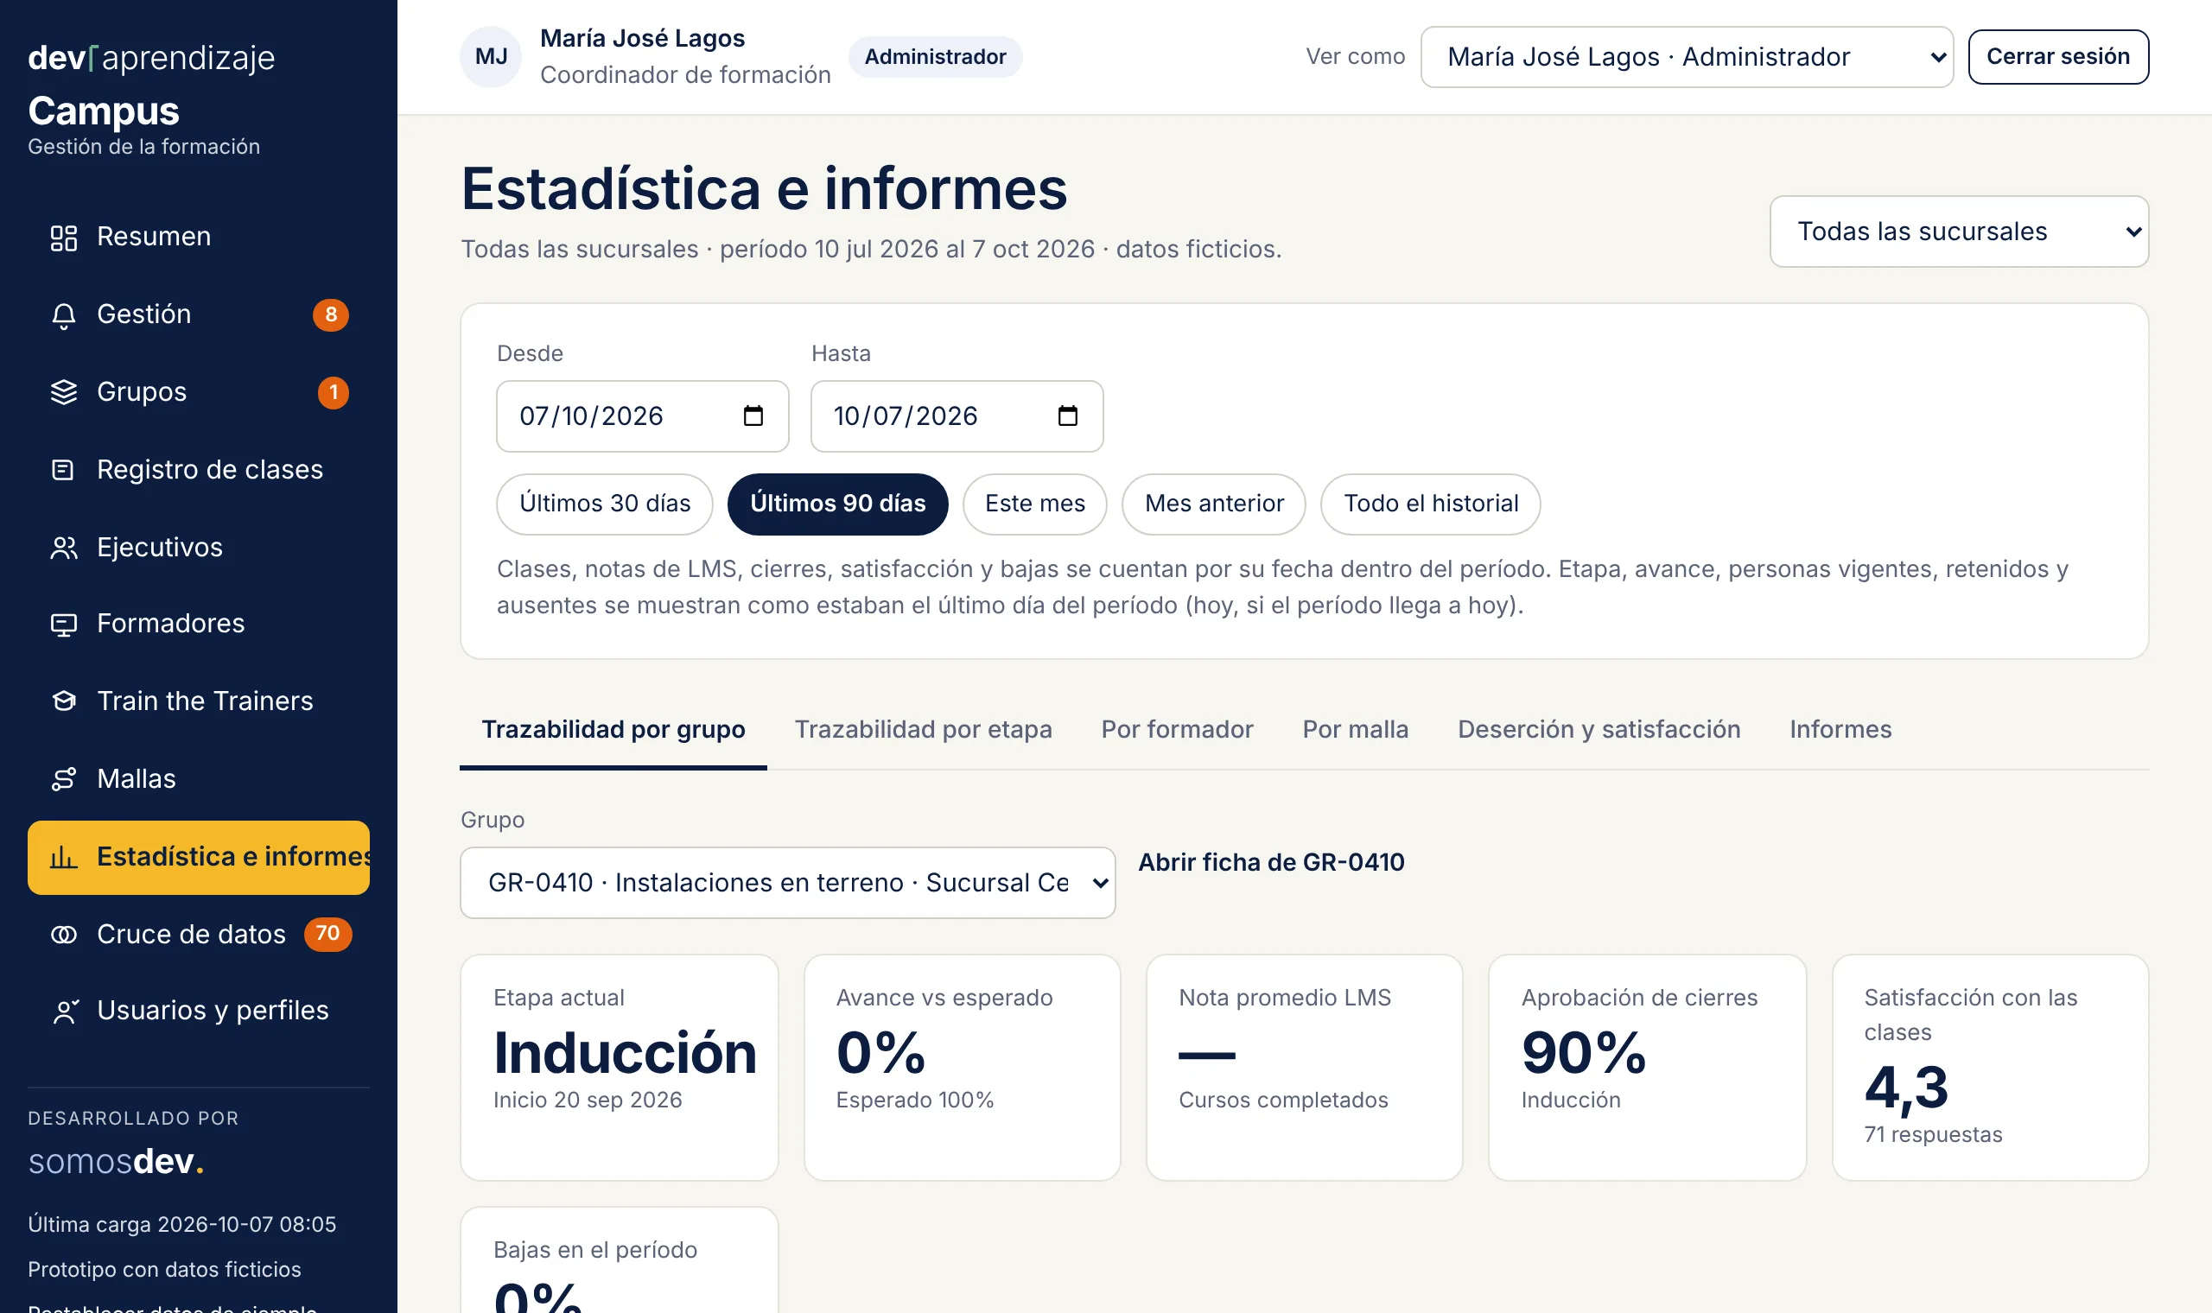2212x1313 pixels.
Task: Select the Este mes filter
Action: (x=1034, y=504)
